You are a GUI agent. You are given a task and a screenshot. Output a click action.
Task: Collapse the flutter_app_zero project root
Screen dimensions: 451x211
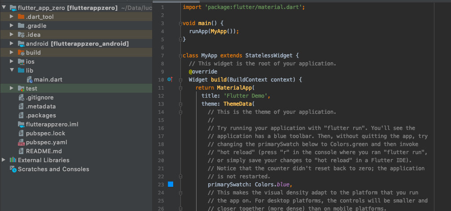(4, 8)
